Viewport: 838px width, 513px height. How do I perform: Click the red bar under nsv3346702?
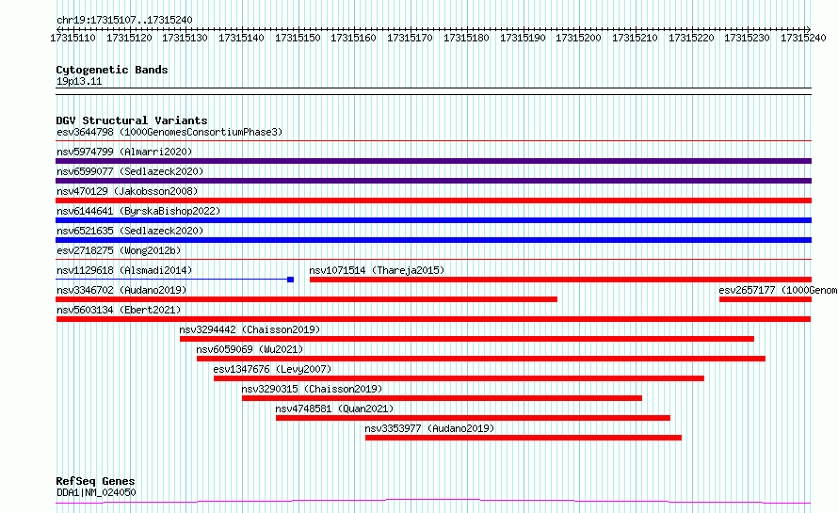[x=307, y=299]
